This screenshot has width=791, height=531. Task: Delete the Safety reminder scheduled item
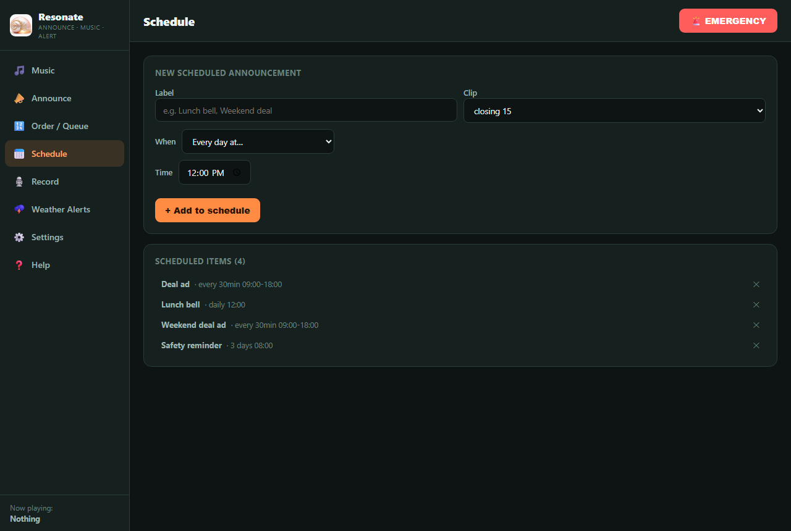pos(756,346)
